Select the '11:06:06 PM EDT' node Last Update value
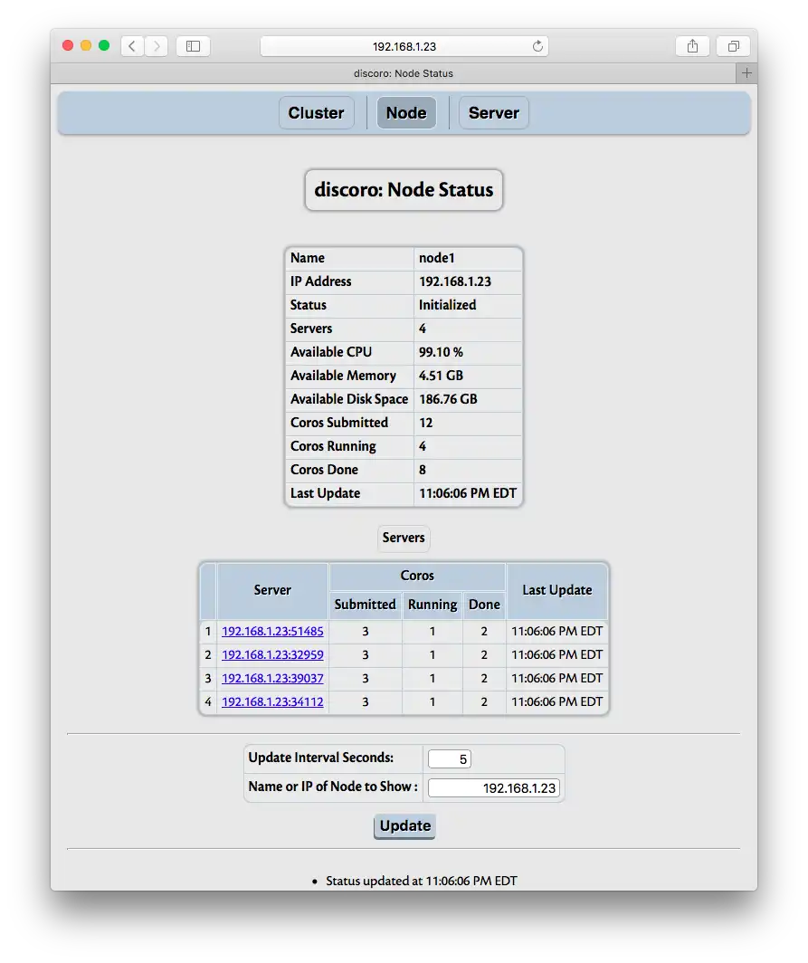Image resolution: width=808 pixels, height=963 pixels. (x=468, y=493)
